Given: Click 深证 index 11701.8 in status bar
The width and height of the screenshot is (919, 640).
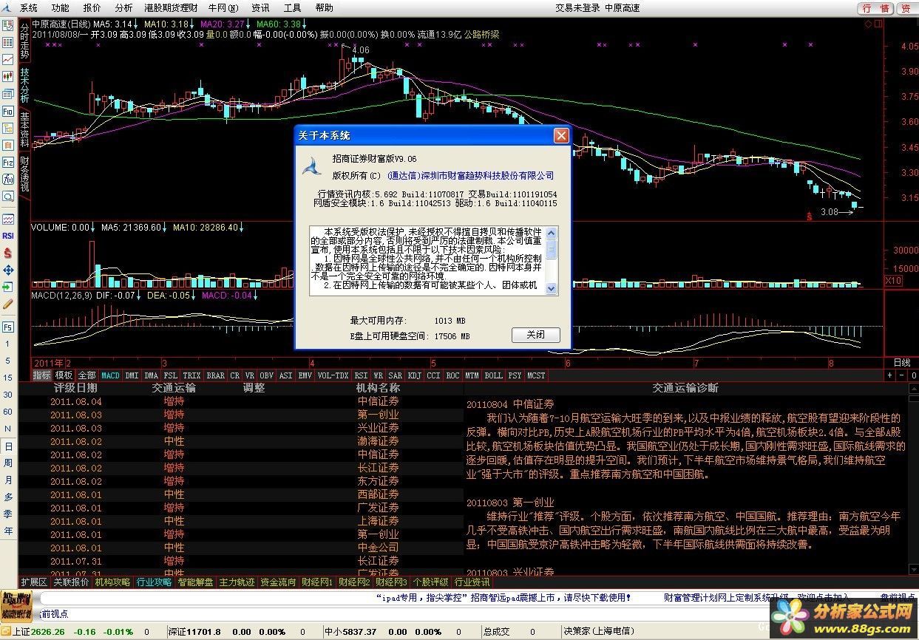Looking at the screenshot, I should click(194, 632).
